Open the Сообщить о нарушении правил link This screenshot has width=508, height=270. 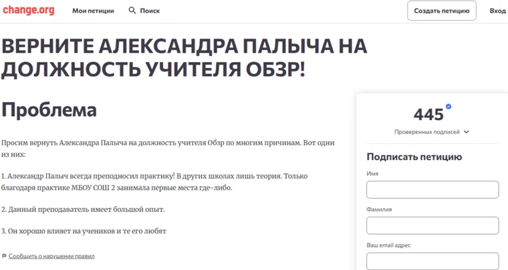point(51,256)
